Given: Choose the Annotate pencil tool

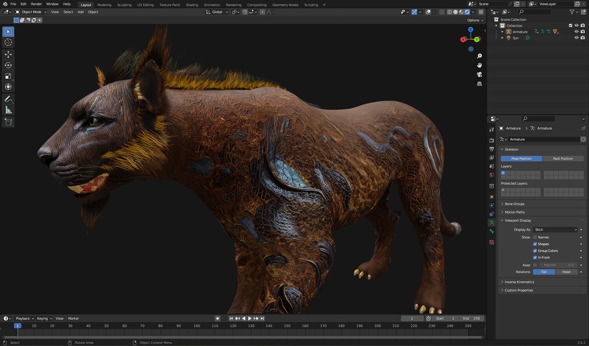Looking at the screenshot, I should point(8,99).
